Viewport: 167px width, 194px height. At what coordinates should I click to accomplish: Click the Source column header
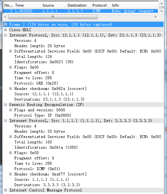pos(53,5)
